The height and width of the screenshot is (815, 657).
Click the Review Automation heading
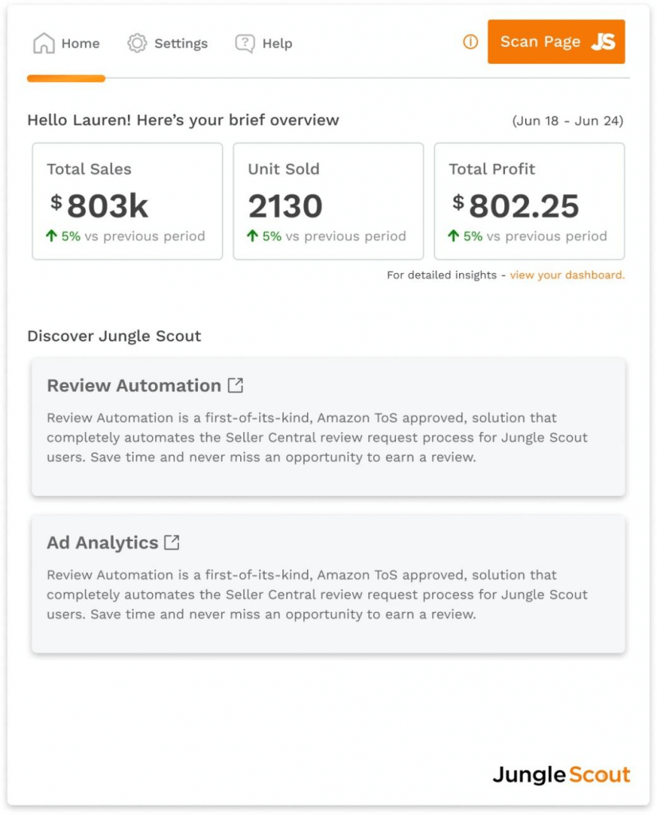[x=134, y=385]
